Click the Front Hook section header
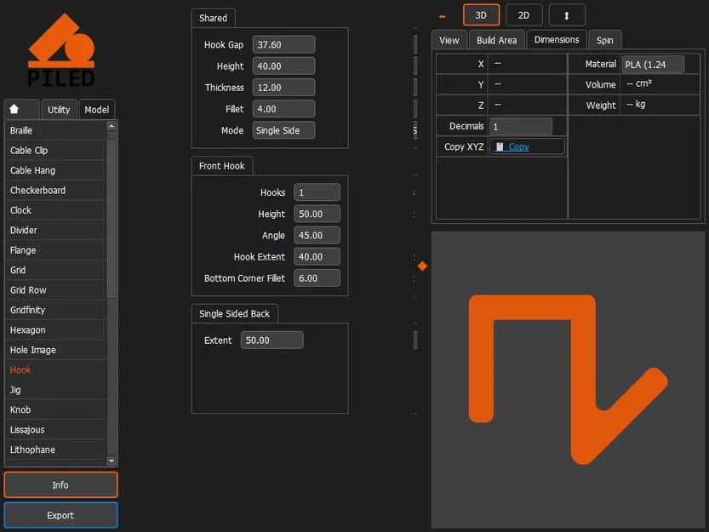 (221, 166)
